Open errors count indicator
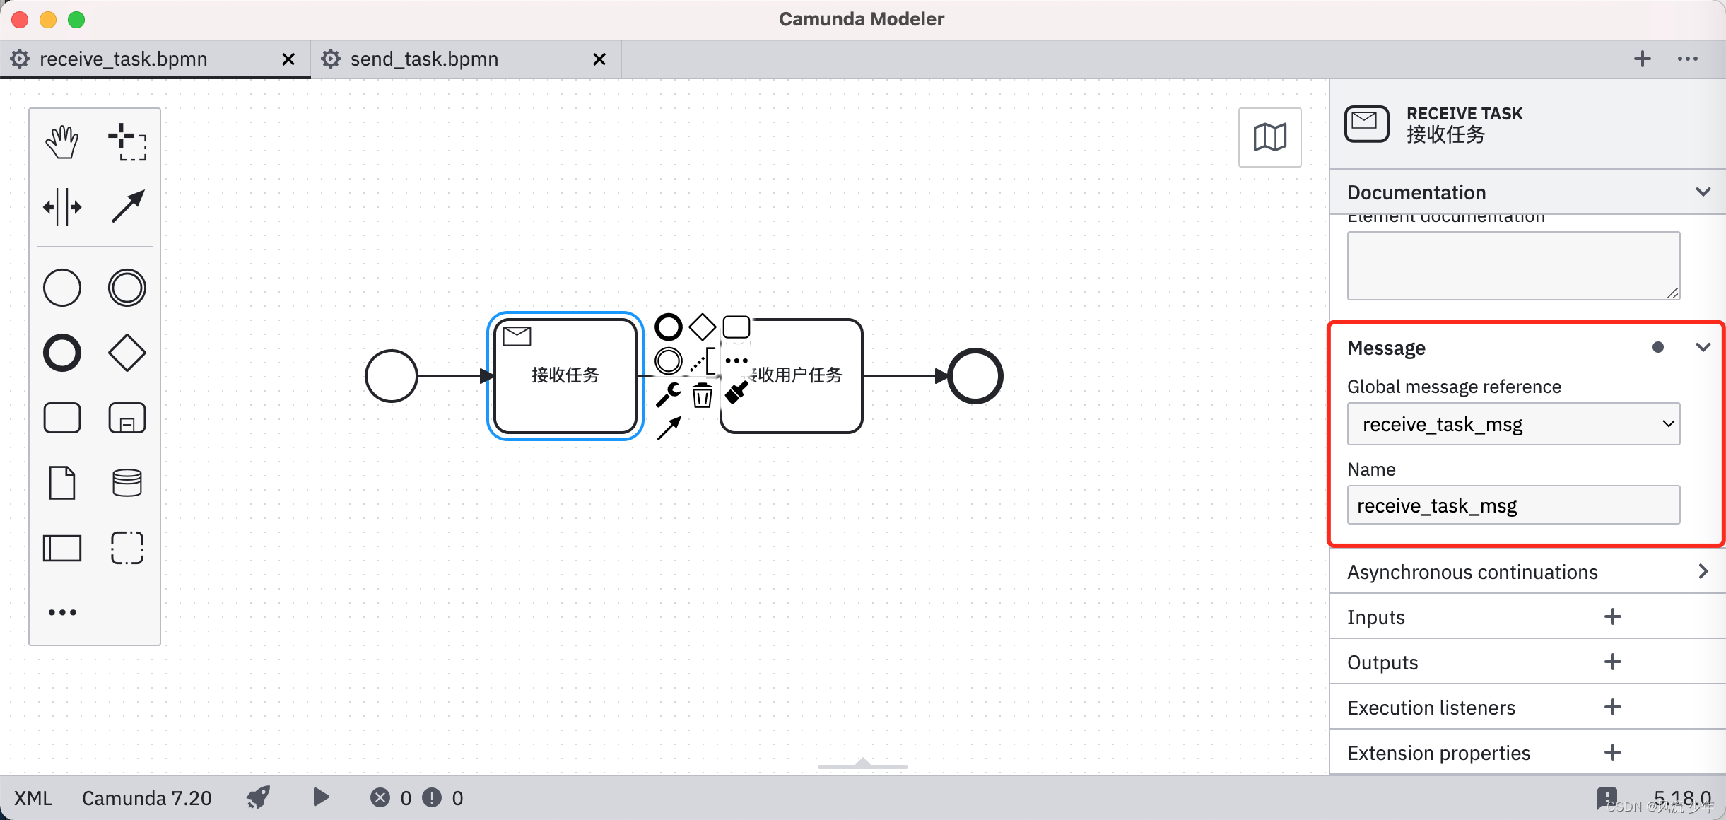 390,798
